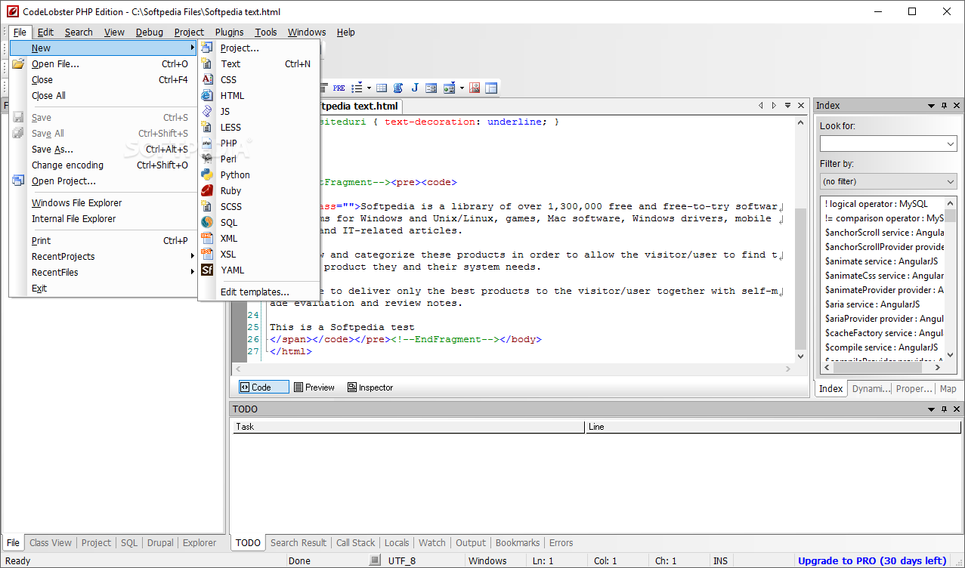
Task: Select Close All in the File menu
Action: [x=103, y=95]
